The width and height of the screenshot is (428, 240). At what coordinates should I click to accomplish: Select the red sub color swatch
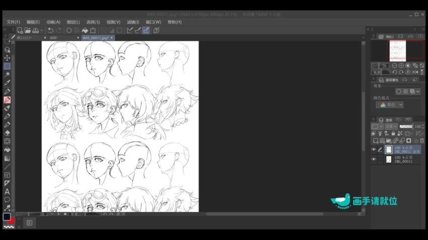coord(12,221)
